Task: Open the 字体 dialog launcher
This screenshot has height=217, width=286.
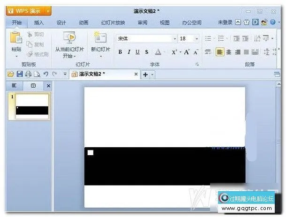Action: pos(197,64)
